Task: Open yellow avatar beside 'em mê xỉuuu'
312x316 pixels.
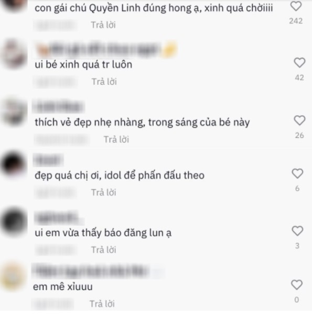Action: point(13,276)
